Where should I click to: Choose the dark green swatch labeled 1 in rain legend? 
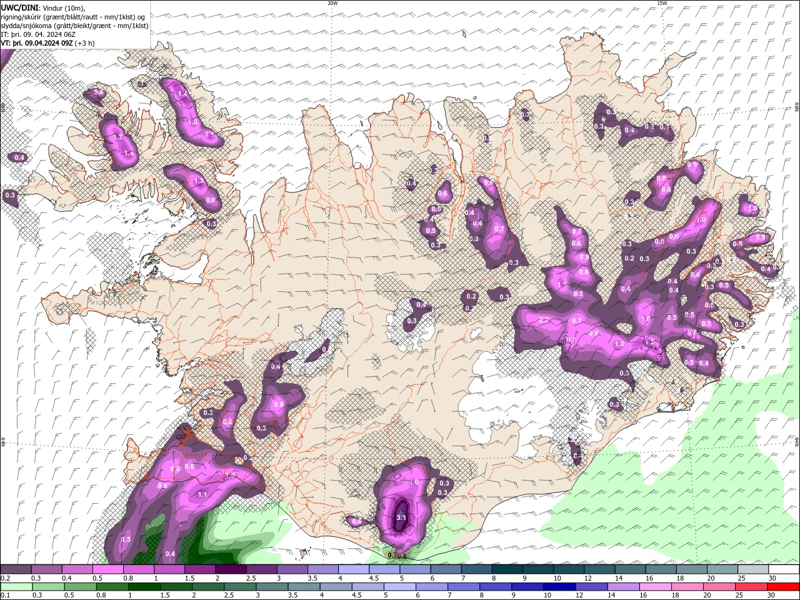[x=144, y=587]
